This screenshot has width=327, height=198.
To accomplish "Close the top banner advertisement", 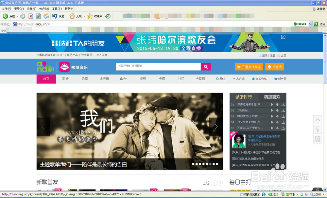I will (283, 37).
